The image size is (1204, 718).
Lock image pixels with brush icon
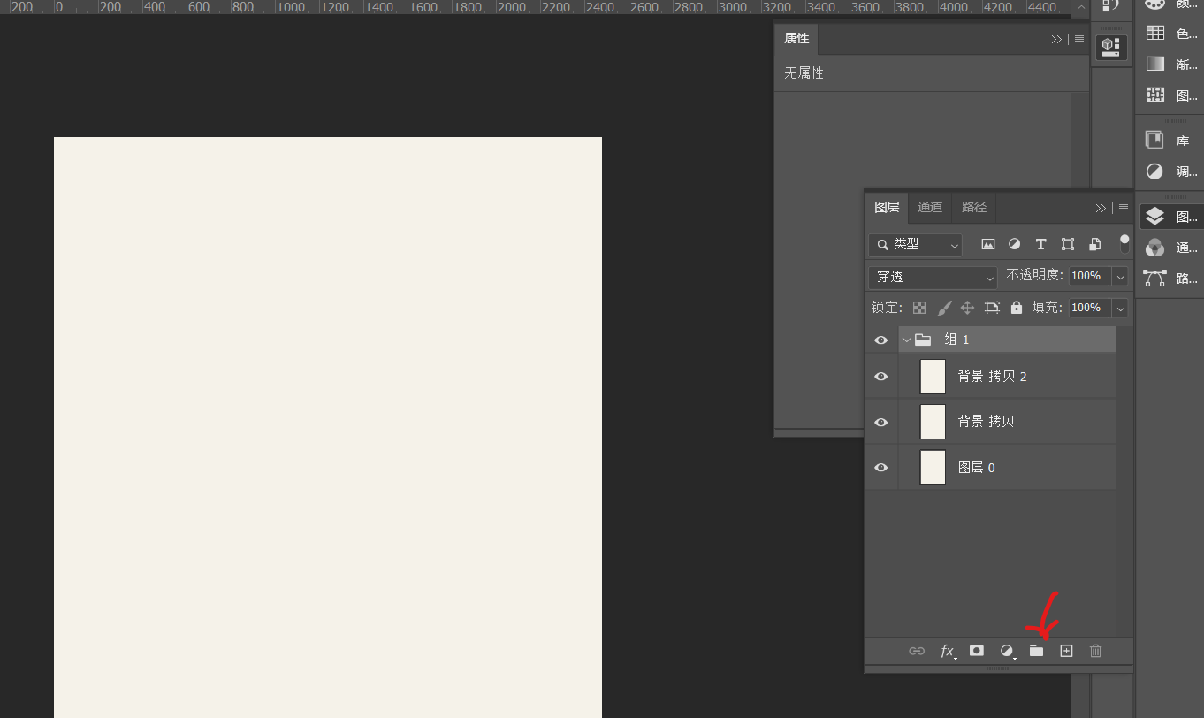944,308
